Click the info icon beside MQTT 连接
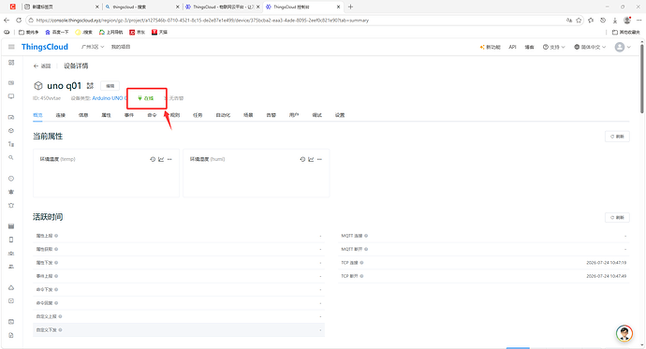Image resolution: width=646 pixels, height=349 pixels. click(366, 236)
